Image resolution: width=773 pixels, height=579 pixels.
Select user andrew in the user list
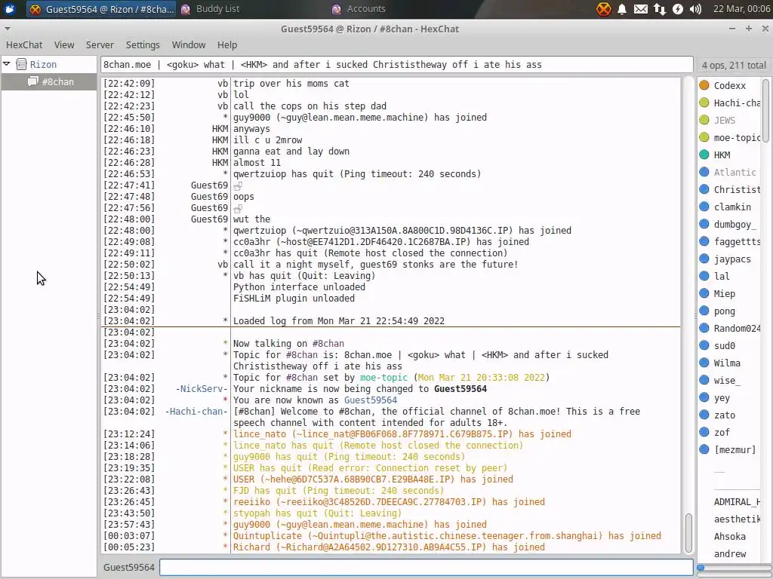pos(730,554)
